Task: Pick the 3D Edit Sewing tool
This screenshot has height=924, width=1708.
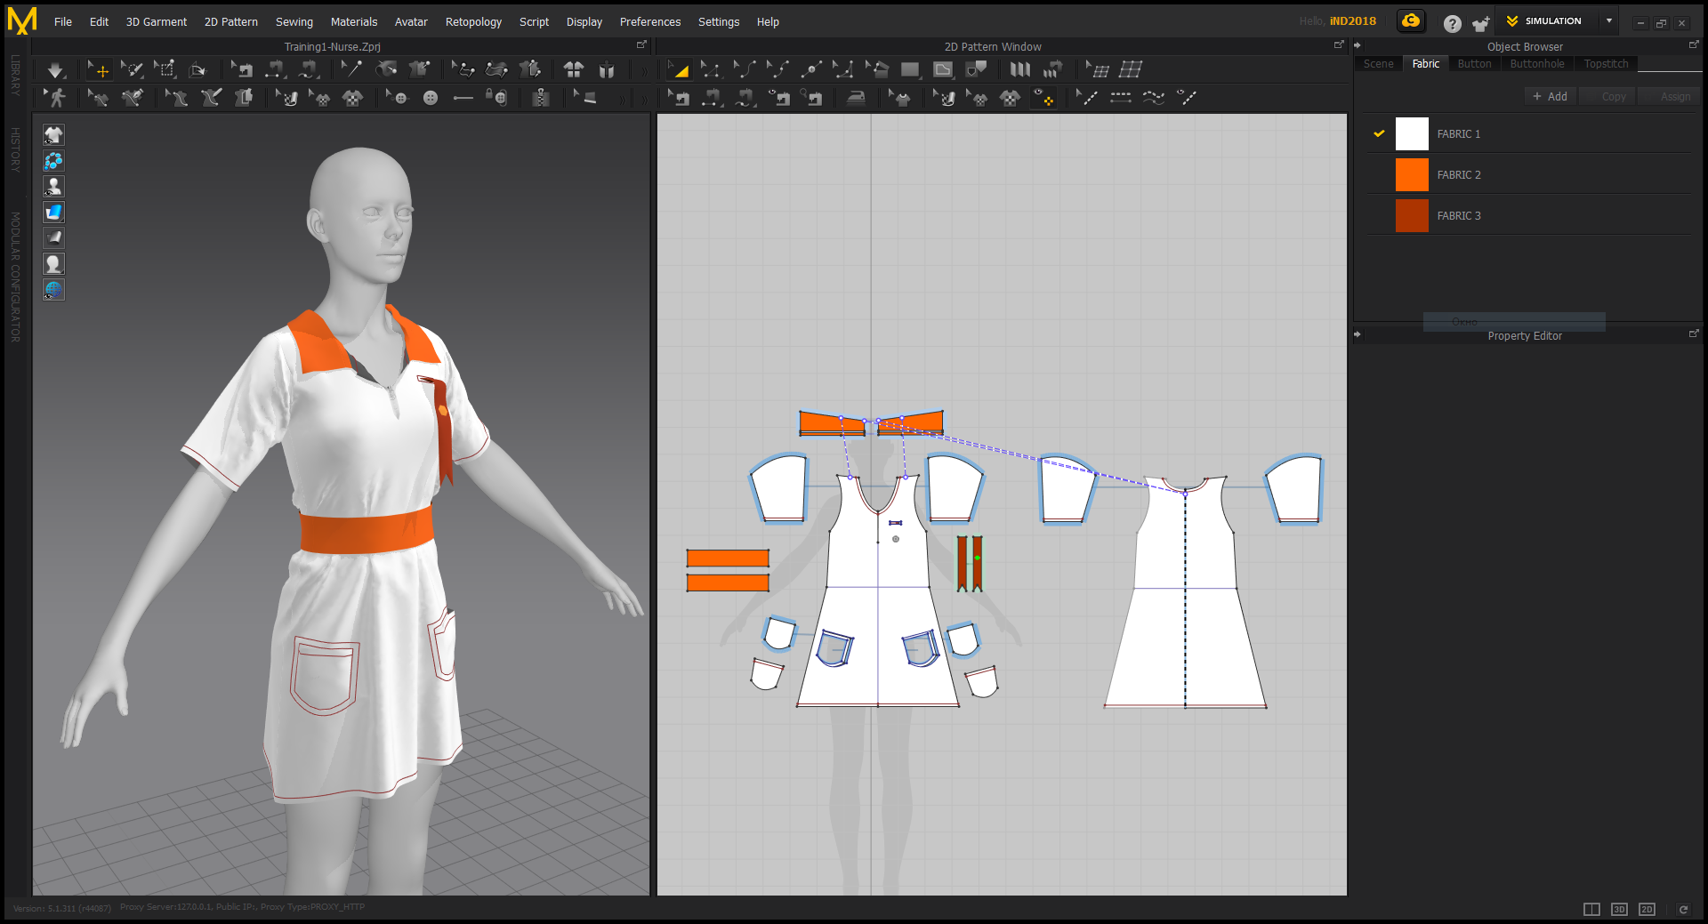Action: click(241, 69)
